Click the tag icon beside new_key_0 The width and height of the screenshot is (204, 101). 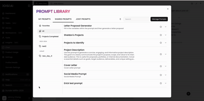[40, 56]
